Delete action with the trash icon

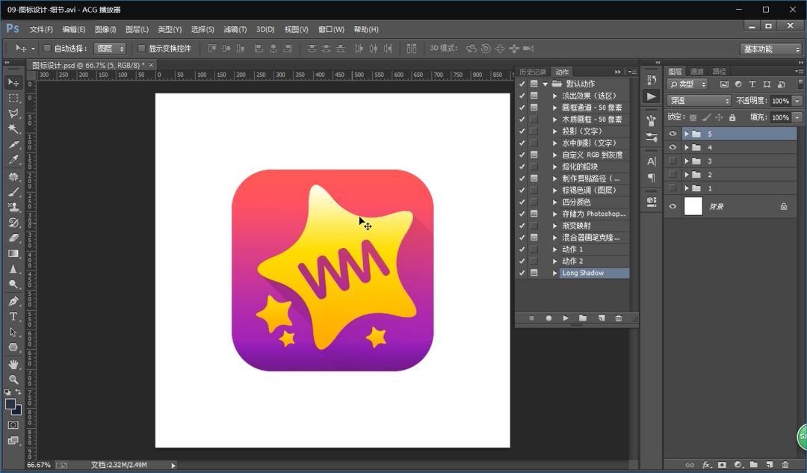click(618, 318)
